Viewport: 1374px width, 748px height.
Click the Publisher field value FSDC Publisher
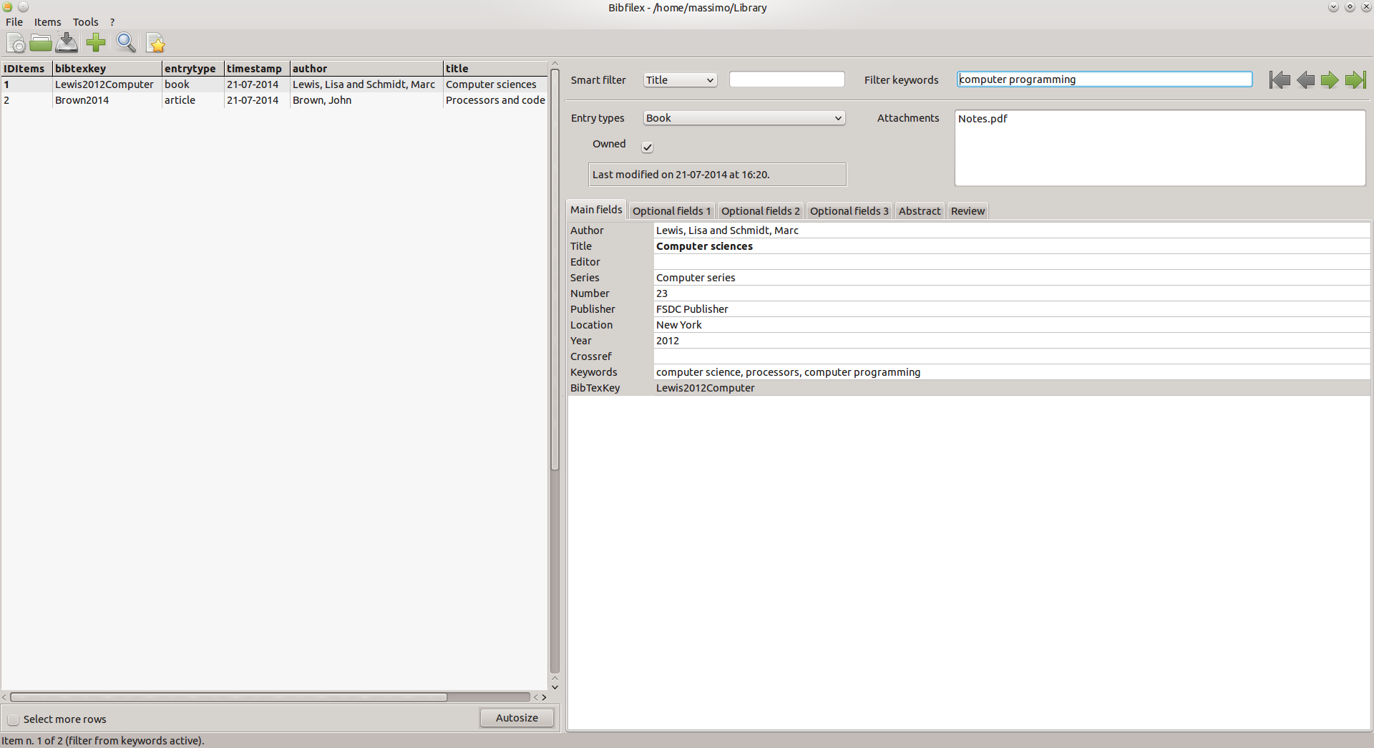pyautogui.click(x=1012, y=309)
